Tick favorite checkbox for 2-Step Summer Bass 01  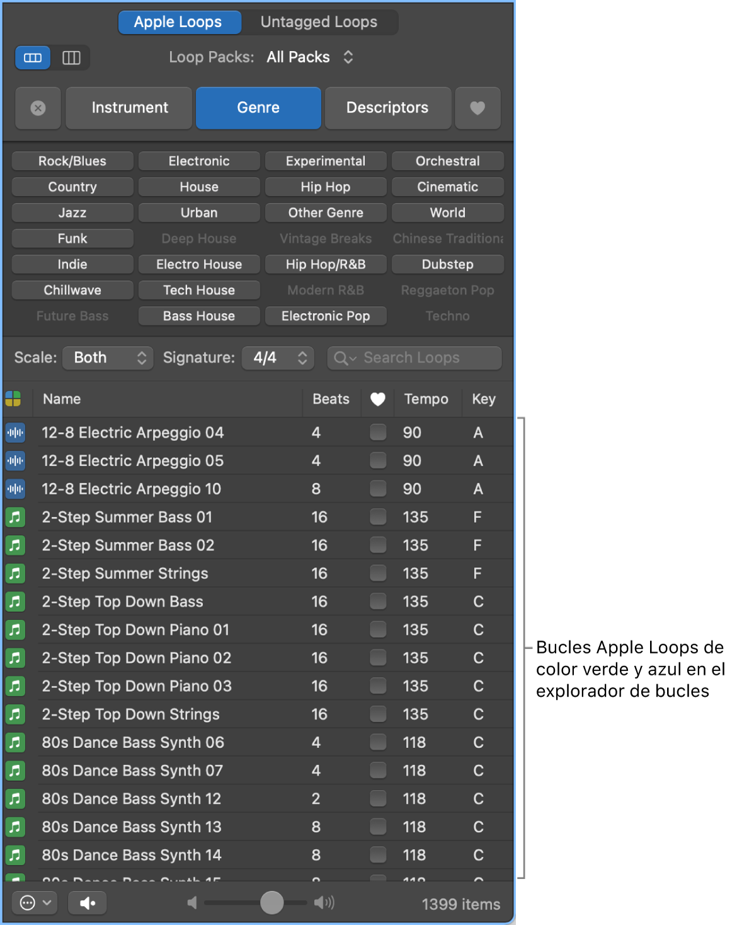pyautogui.click(x=378, y=517)
